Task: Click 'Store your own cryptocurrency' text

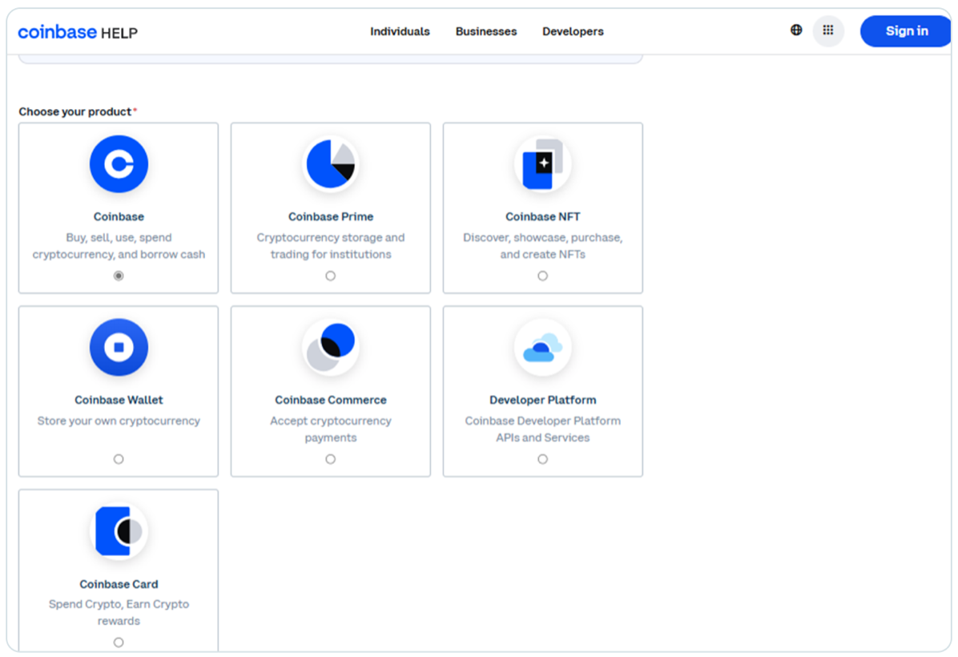Action: [119, 421]
